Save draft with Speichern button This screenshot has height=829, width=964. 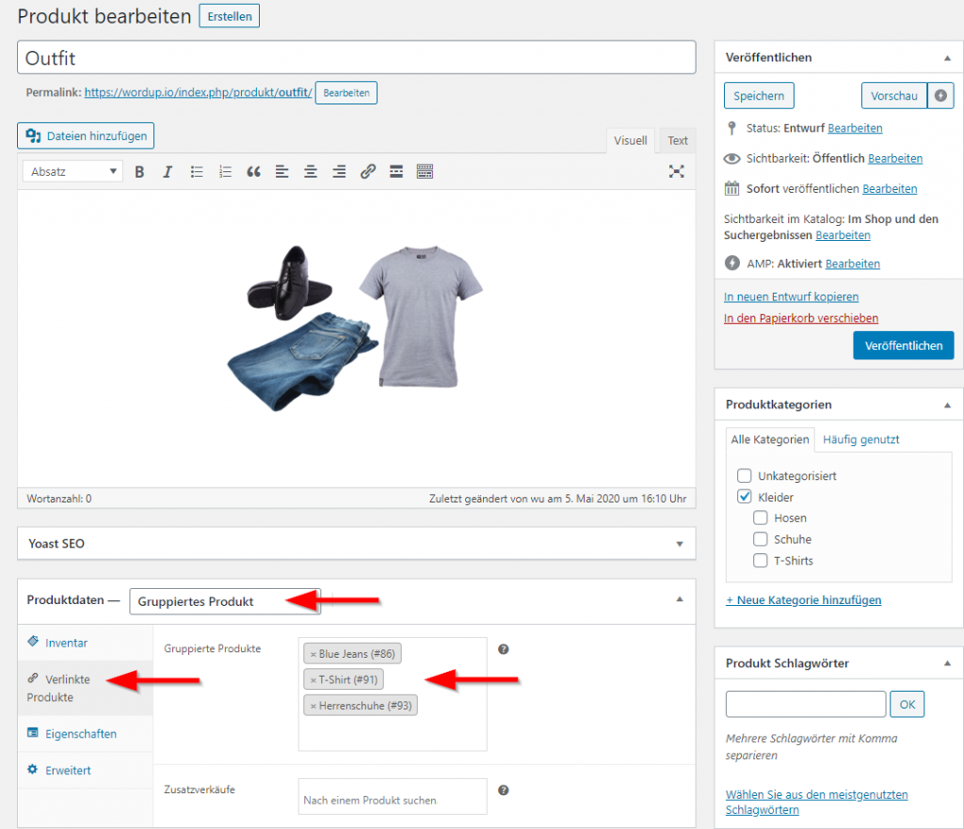pos(759,96)
